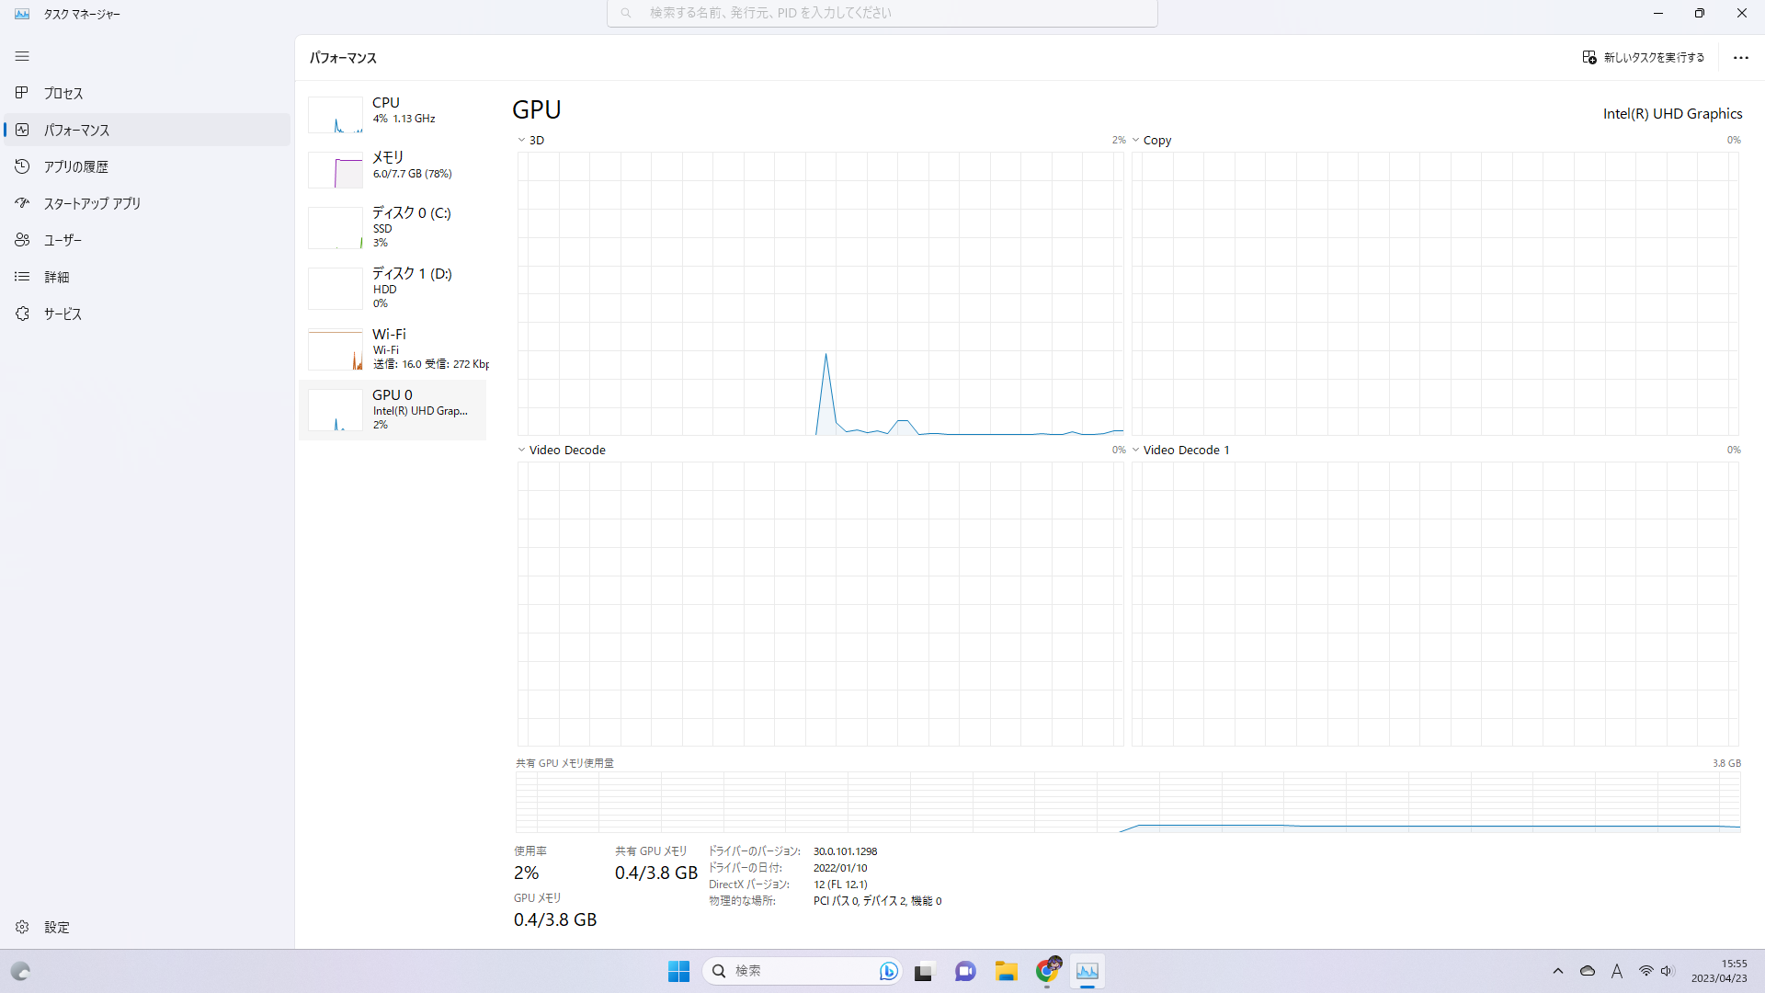This screenshot has width=1765, height=993.
Task: Open the Windows Start button on taskbar
Action: pos(678,971)
